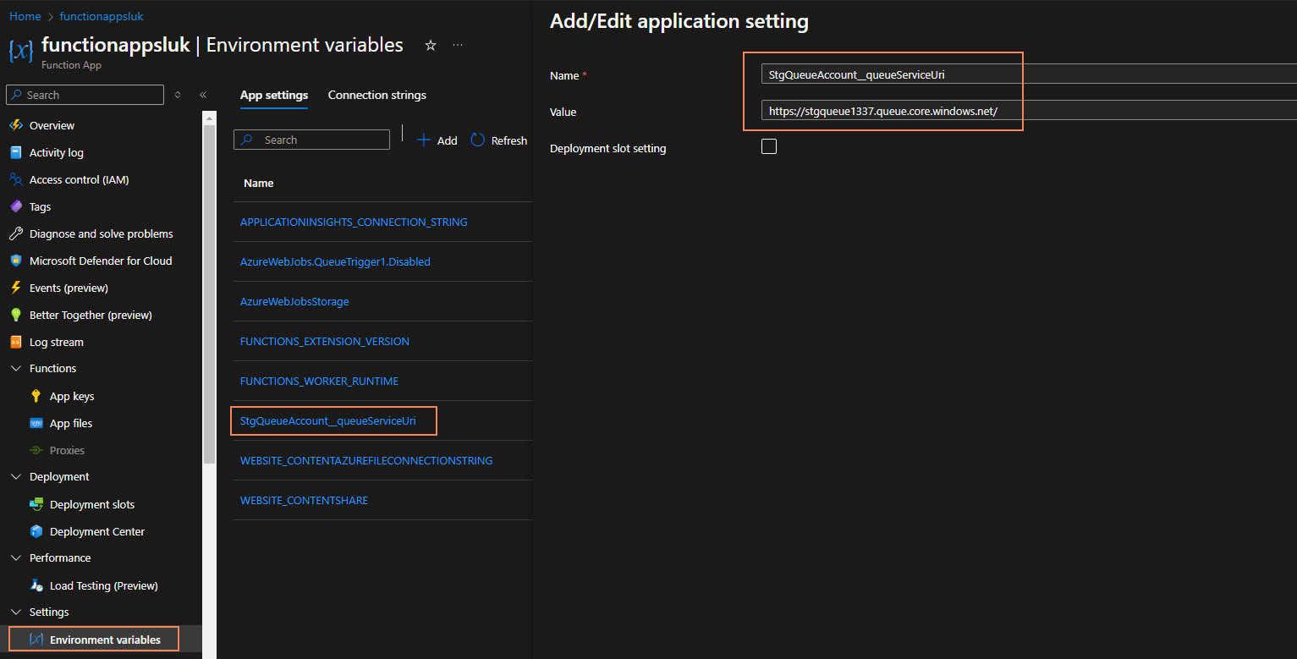This screenshot has height=659, width=1297.
Task: Focus the Name input field
Action: 1029,74
